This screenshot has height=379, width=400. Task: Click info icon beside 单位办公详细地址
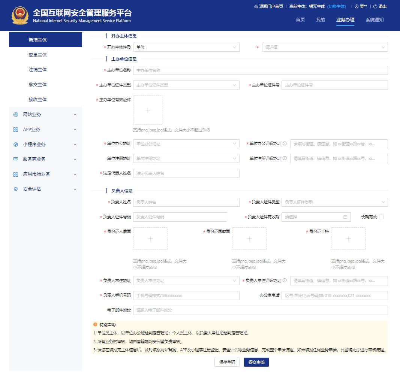pos(285,144)
